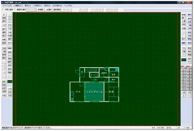Click the line color swatch in left toolbar
This screenshot has width=194, height=131.
coord(10,82)
